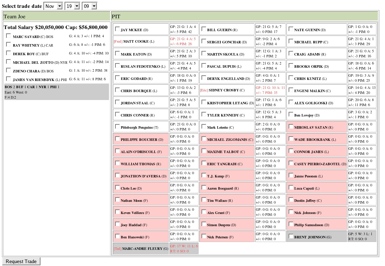This screenshot has width=385, height=266.
Task: Open the month dropdown showing Nov
Action: click(53, 6)
